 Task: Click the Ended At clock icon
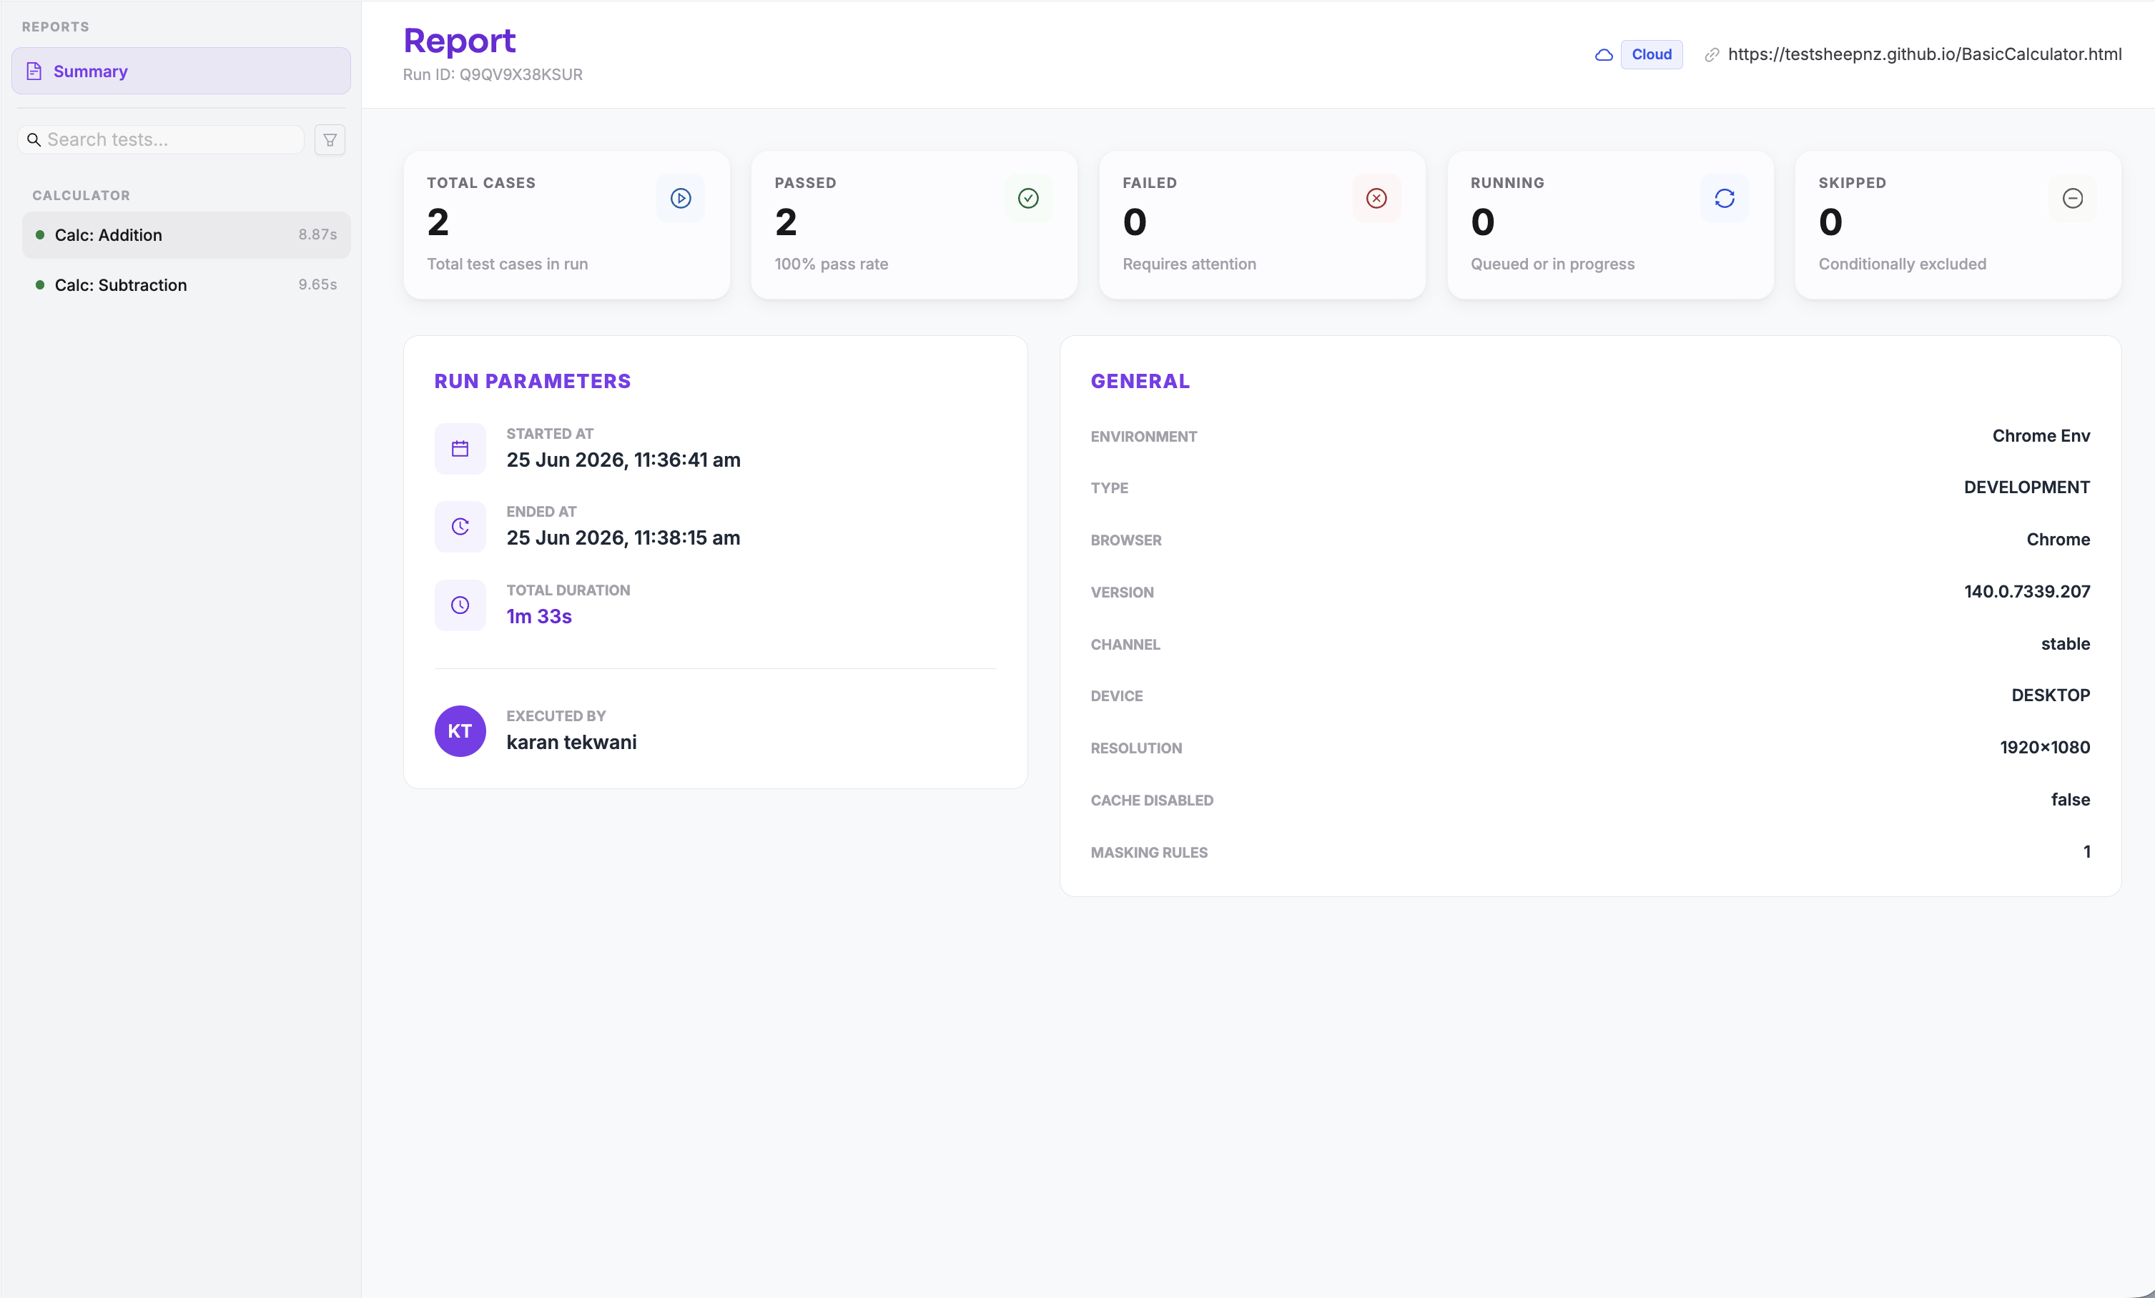(x=460, y=527)
